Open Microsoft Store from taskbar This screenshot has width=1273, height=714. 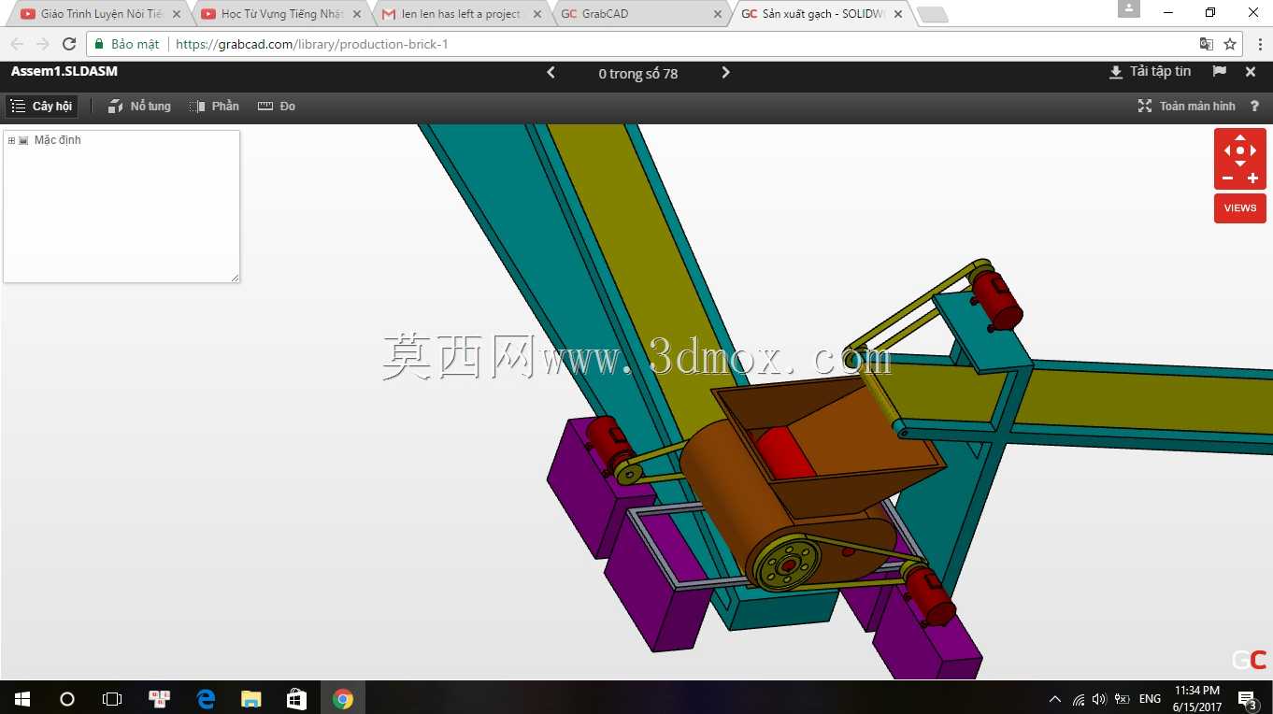[x=296, y=698]
